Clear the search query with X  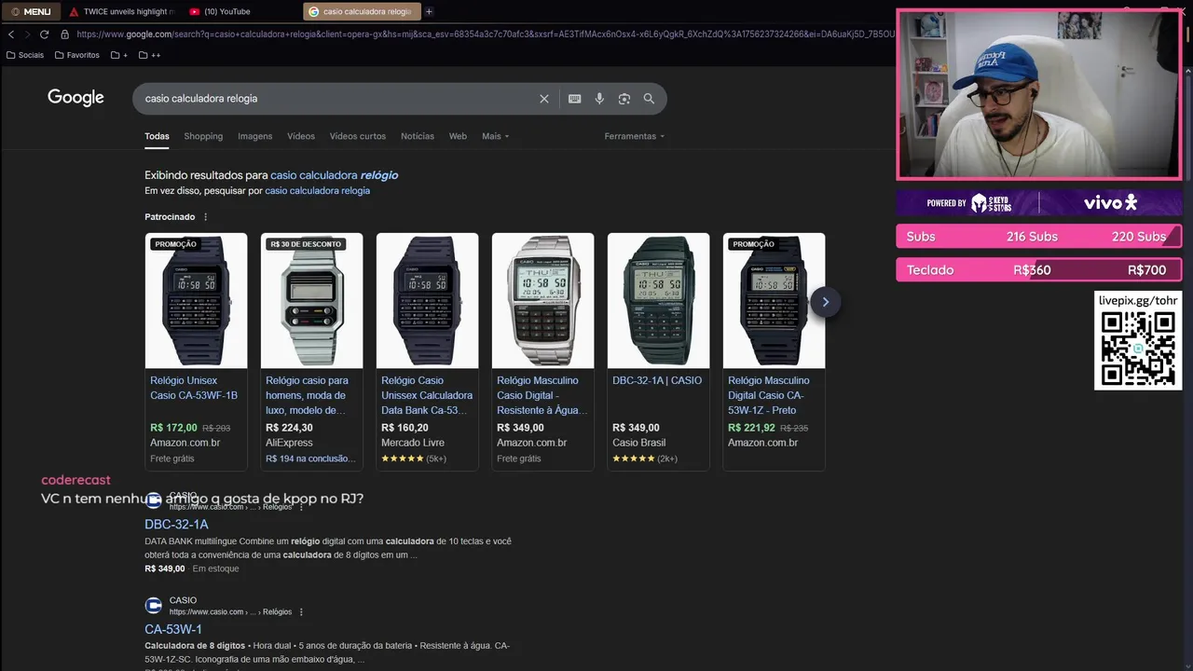[x=544, y=99]
